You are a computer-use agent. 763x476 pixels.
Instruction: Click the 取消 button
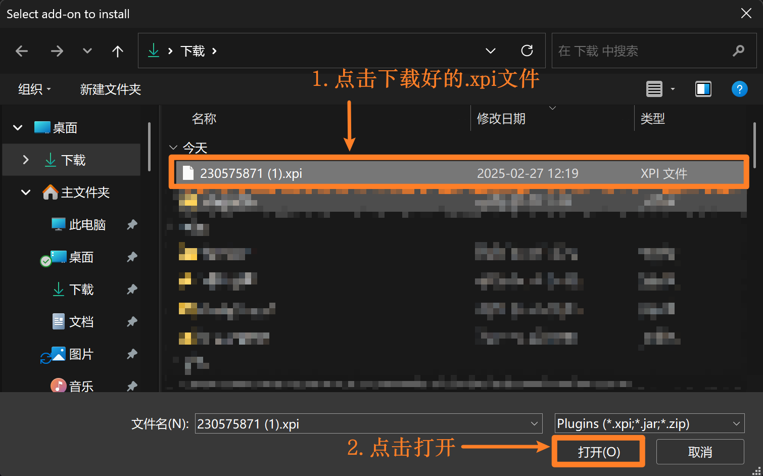[700, 452]
